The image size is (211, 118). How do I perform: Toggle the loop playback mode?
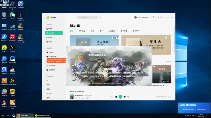coord(112,97)
